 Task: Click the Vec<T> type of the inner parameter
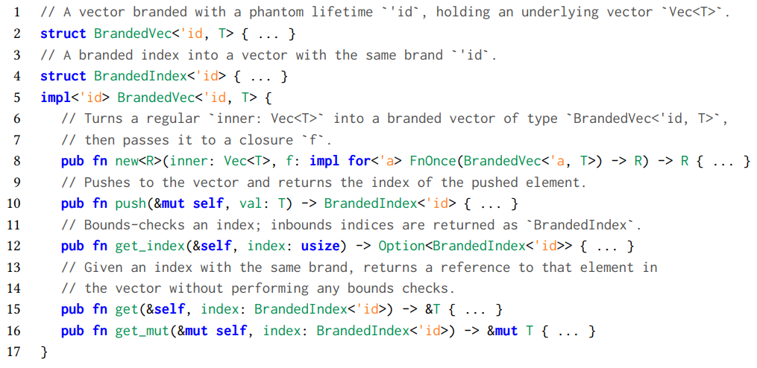click(242, 161)
